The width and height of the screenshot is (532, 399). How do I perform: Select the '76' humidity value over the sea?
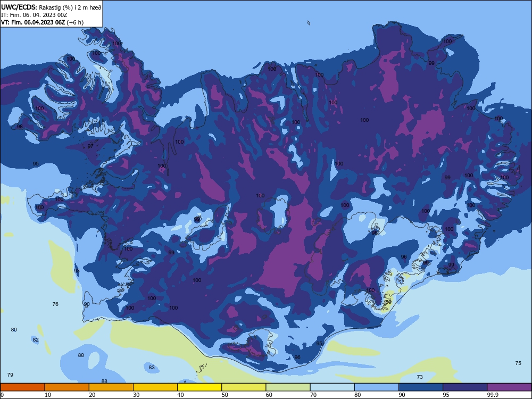coord(55,304)
